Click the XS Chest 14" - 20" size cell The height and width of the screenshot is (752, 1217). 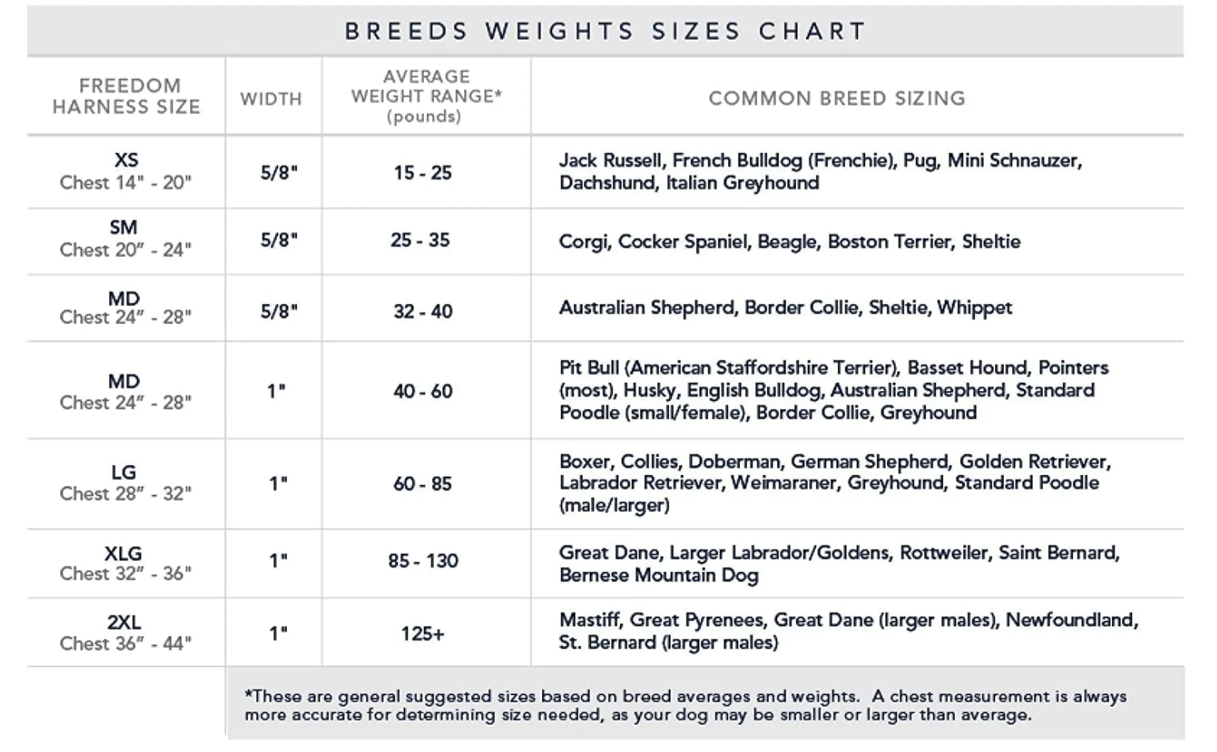tap(126, 172)
